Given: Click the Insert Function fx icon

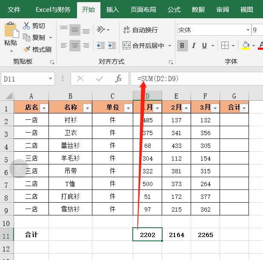Looking at the screenshot, I should [x=118, y=79].
